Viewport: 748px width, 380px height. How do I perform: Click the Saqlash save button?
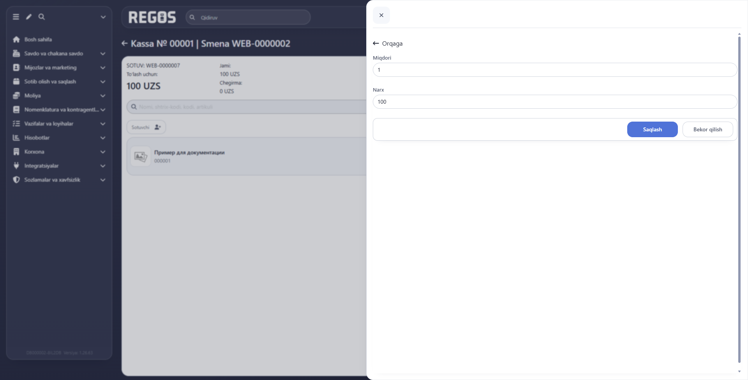pos(652,129)
